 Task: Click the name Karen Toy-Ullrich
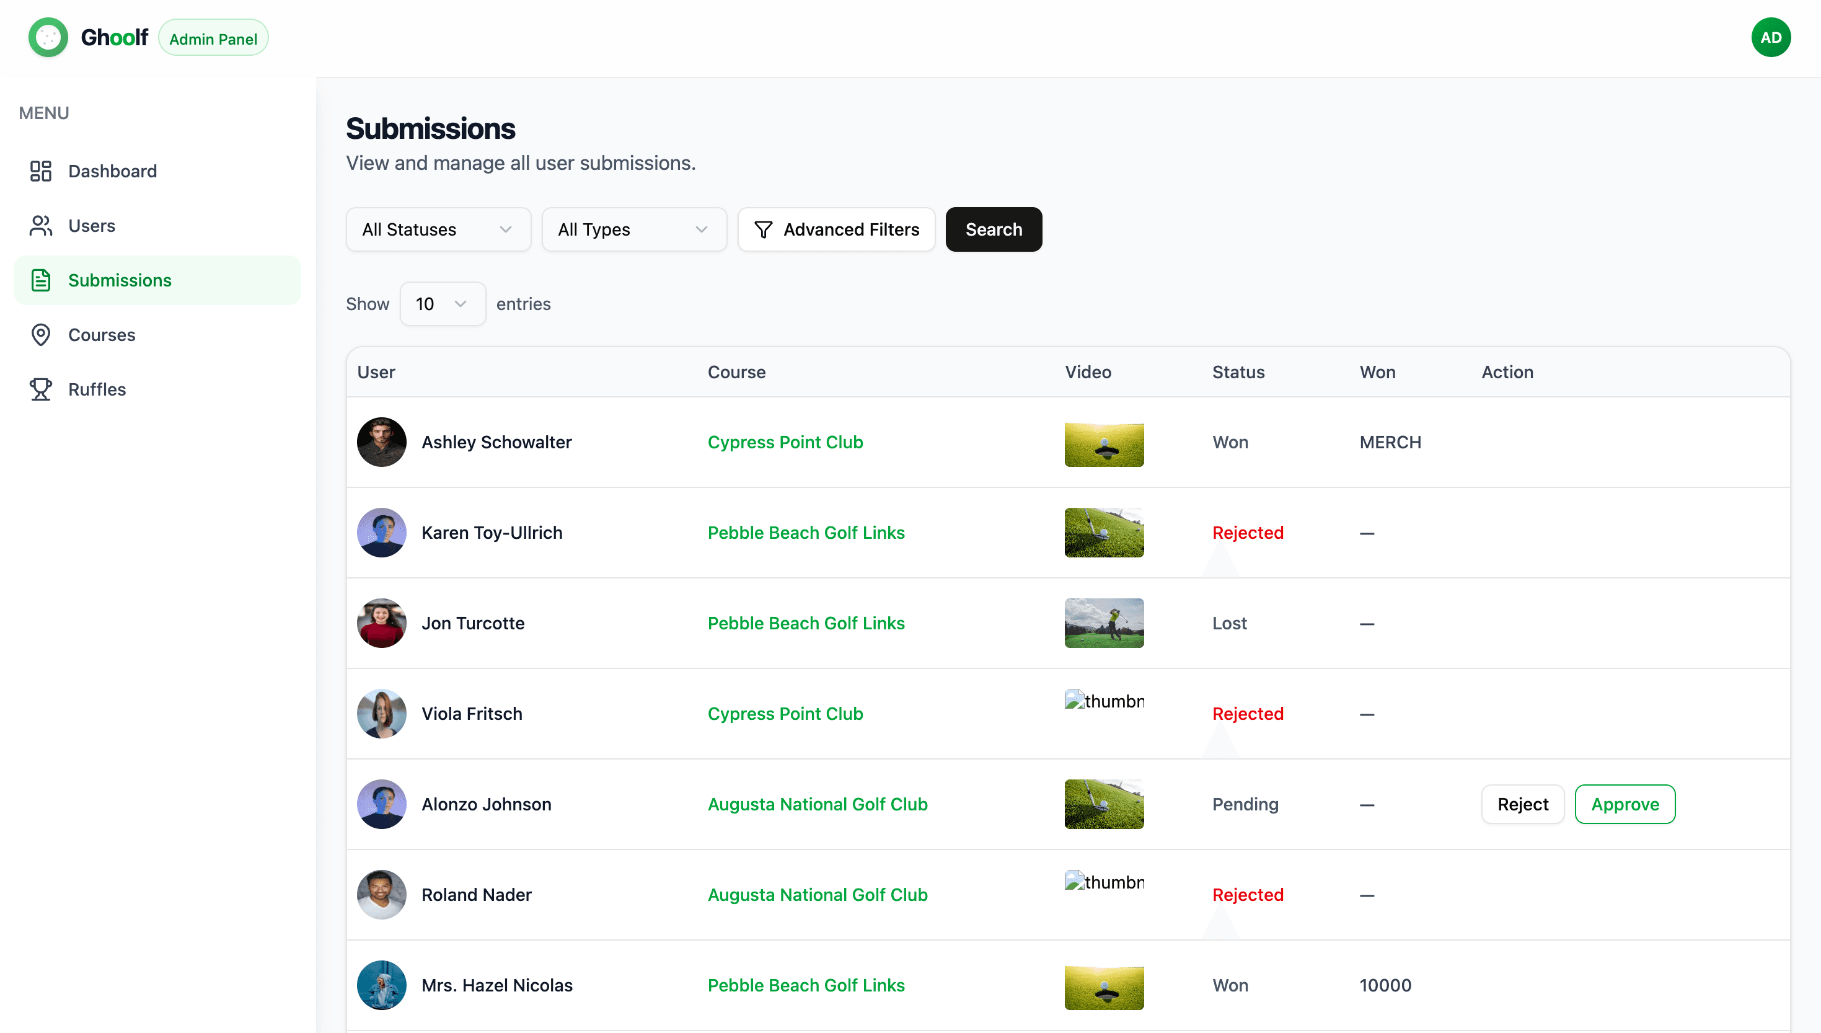point(492,533)
